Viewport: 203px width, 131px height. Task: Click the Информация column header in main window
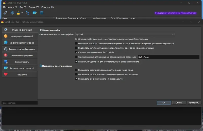point(101,18)
